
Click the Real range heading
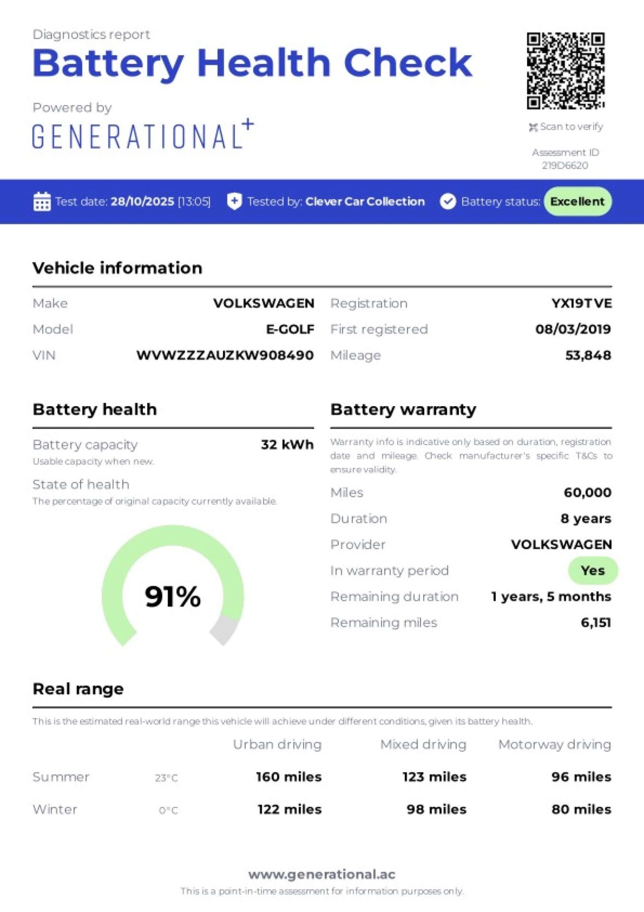(x=78, y=689)
